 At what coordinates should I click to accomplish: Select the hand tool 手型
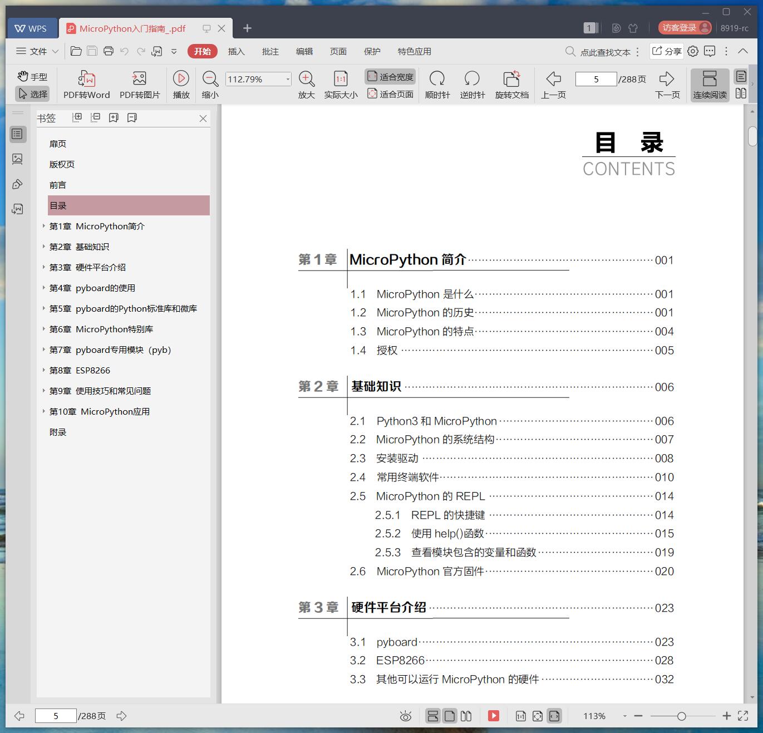(32, 77)
